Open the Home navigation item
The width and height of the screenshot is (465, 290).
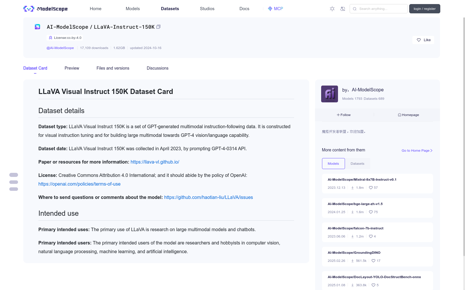pyautogui.click(x=96, y=9)
